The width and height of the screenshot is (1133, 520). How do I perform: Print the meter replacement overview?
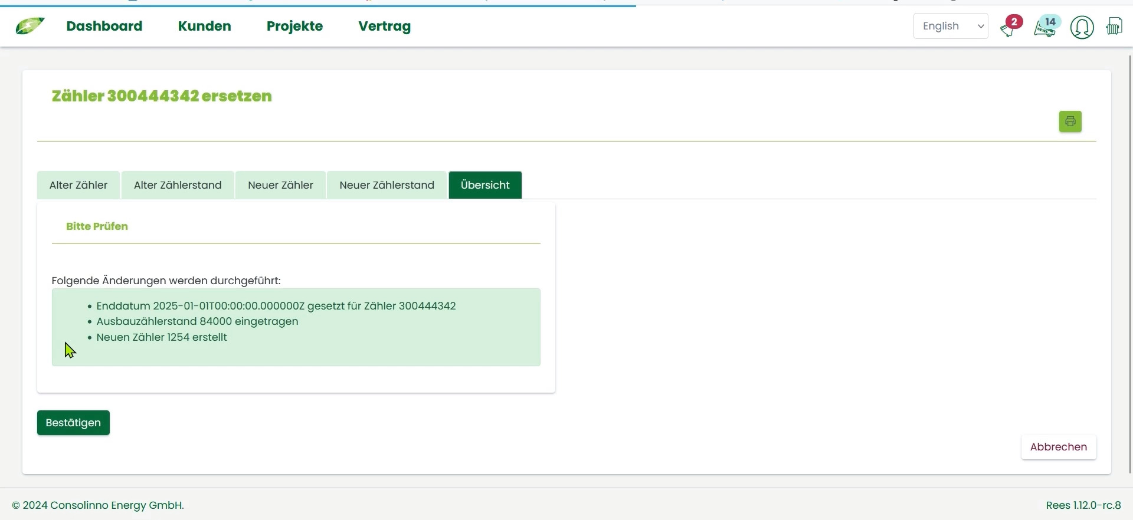(x=1070, y=121)
